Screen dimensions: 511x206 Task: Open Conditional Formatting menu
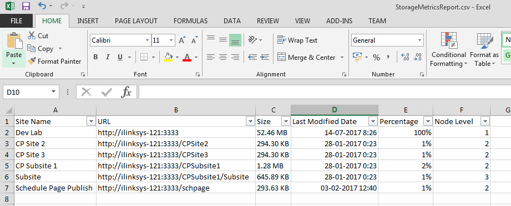449,49
